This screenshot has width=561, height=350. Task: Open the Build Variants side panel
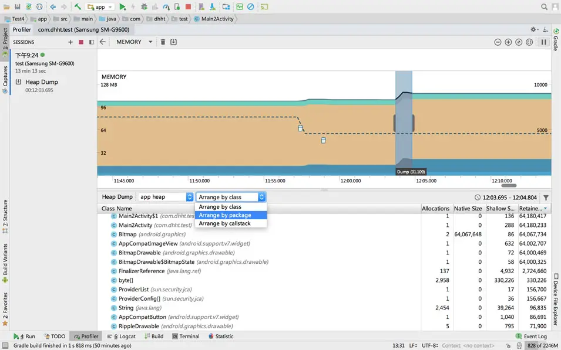point(5,263)
